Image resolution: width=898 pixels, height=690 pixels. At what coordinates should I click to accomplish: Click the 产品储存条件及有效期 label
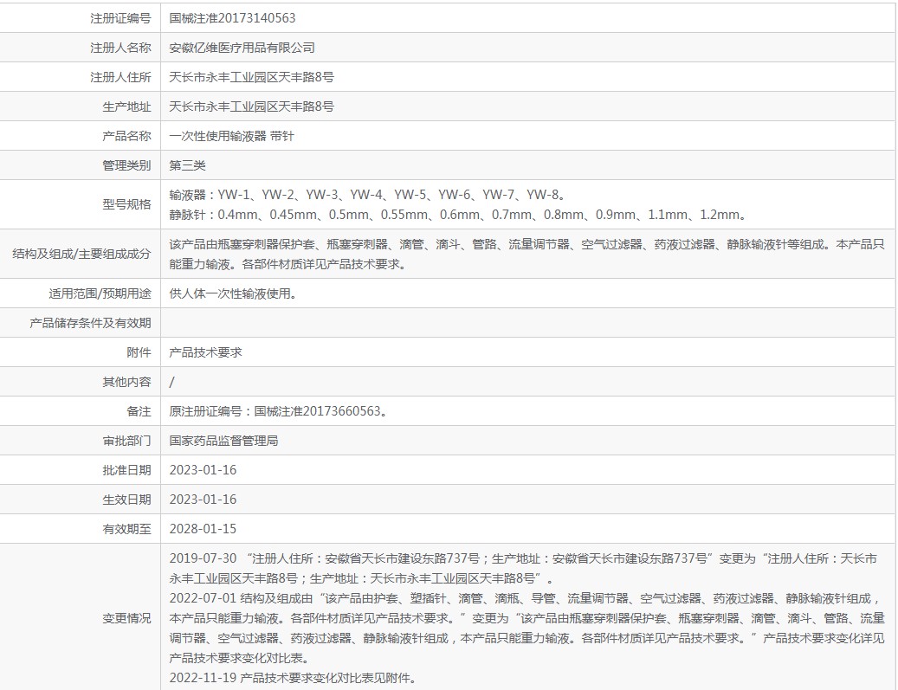click(90, 323)
